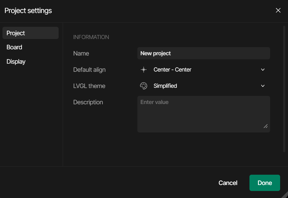This screenshot has height=198, width=288.
Task: Click the INFORMATION section heading
Action: pos(91,37)
